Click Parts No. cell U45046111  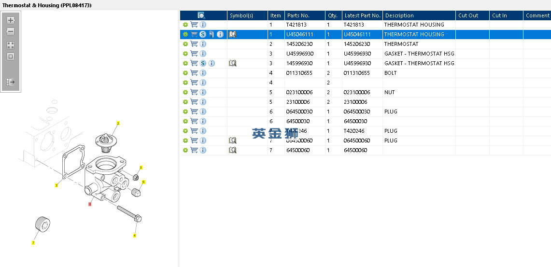(x=305, y=34)
